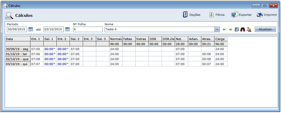Go to next employee with right green arrow
Screen dimensions: 281x113
[x=231, y=30]
